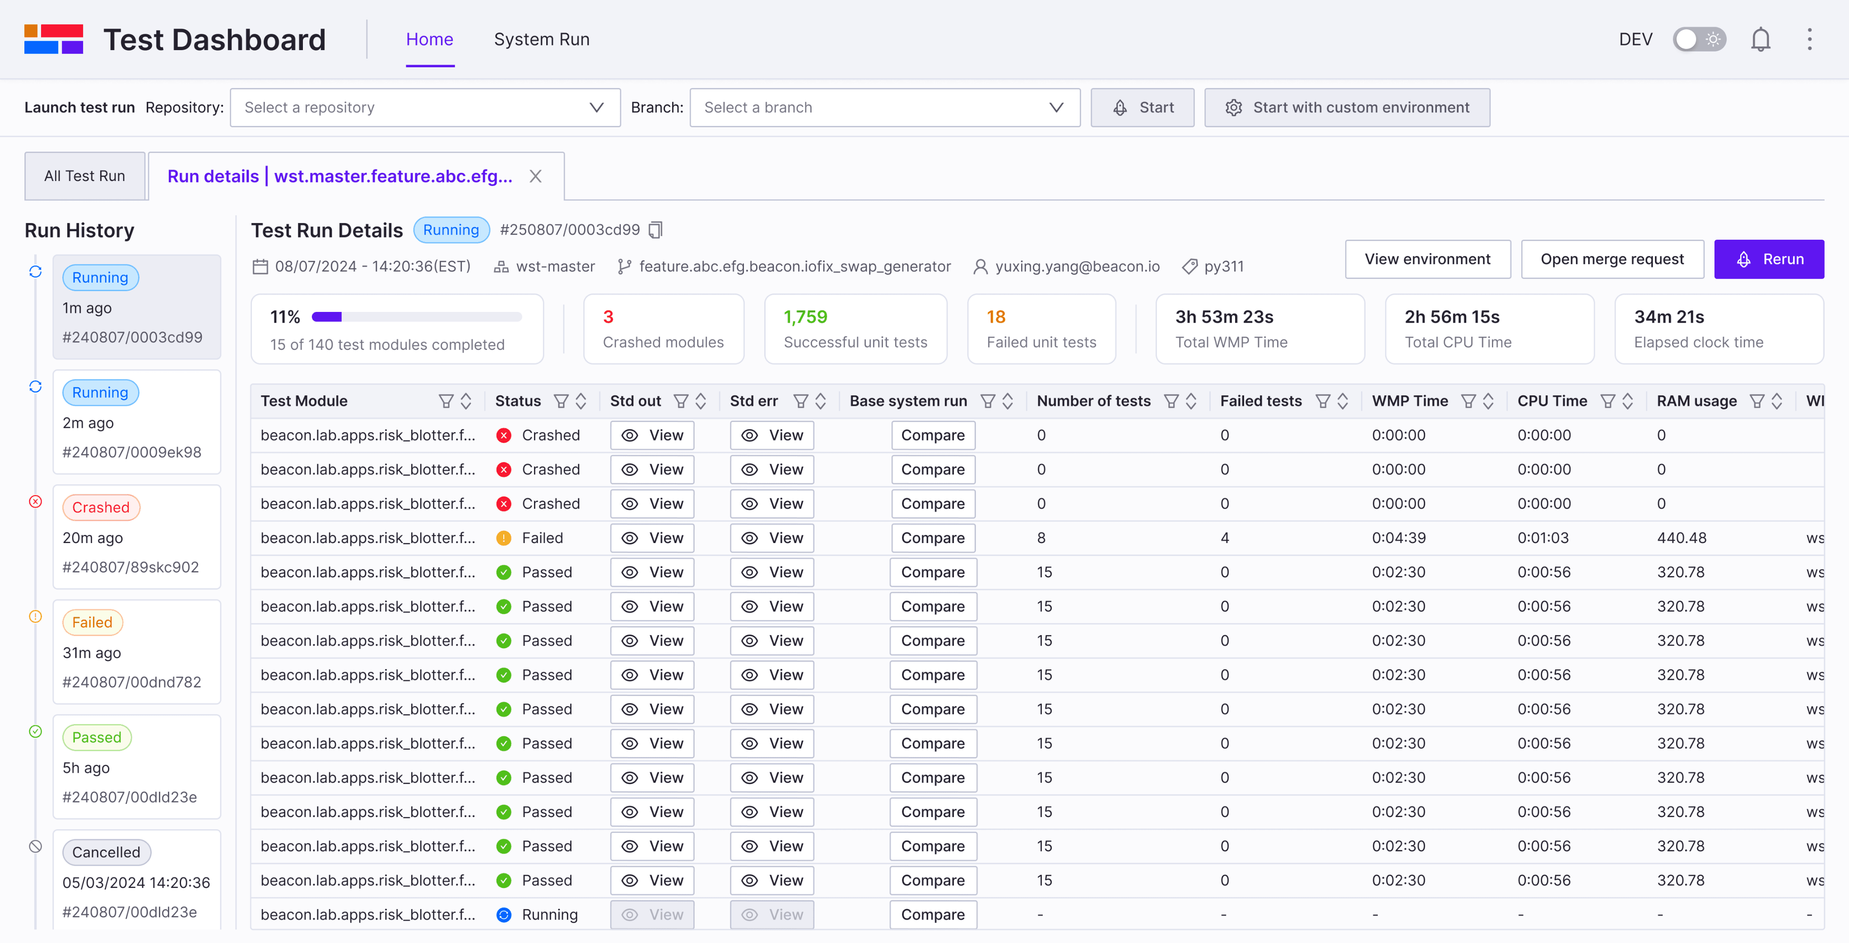View Std out for the Failed module
1849x943 pixels.
click(x=652, y=538)
